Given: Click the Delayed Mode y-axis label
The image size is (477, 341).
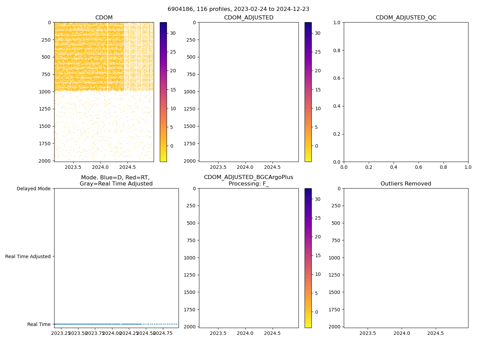Looking at the screenshot, I should tap(33, 189).
